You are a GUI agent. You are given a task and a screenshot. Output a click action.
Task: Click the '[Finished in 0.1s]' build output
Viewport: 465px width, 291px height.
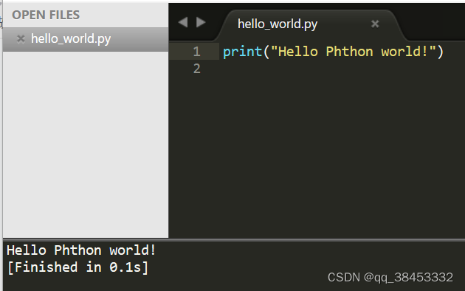77,267
